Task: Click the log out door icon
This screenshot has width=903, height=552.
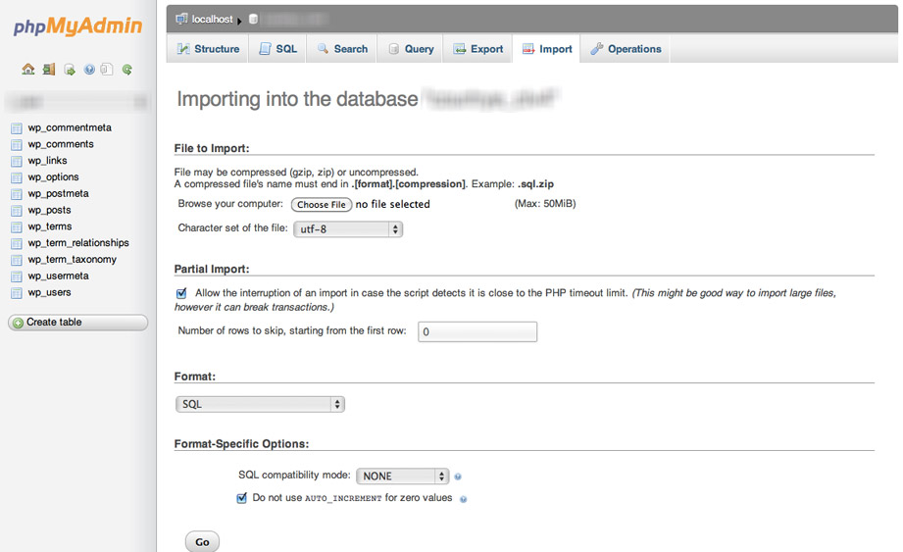Action: [x=49, y=69]
